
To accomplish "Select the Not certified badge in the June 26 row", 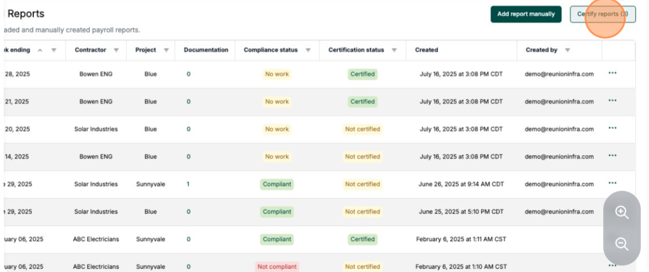I will pyautogui.click(x=362, y=184).
